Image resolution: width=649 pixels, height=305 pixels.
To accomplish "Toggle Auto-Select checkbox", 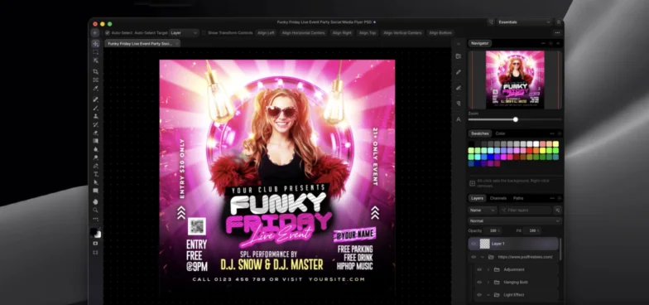I will [108, 33].
